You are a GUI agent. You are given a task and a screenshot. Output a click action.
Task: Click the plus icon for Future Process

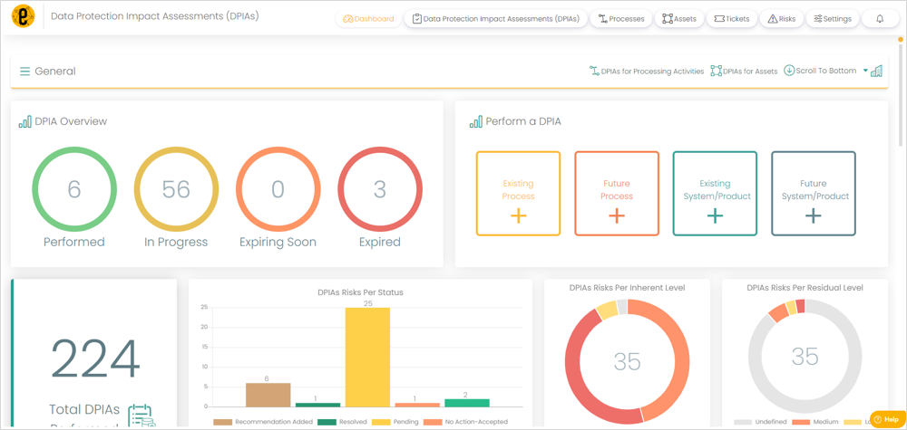(617, 216)
